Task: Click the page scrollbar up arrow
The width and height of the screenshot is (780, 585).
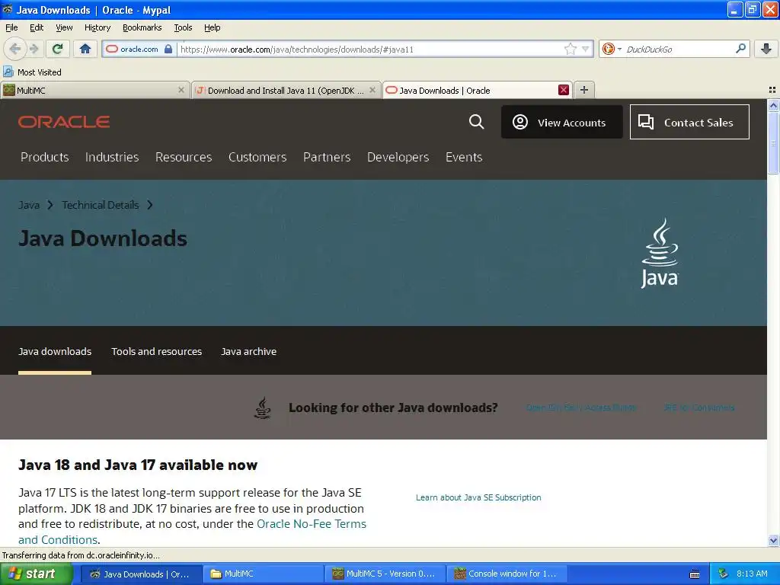Action: tap(773, 105)
